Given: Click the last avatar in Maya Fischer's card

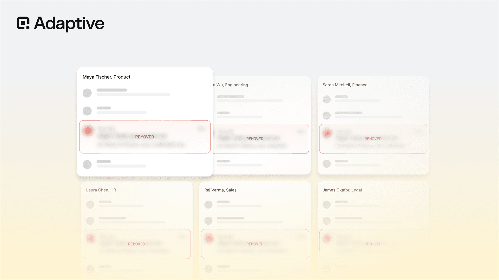Looking at the screenshot, I should pos(87,164).
